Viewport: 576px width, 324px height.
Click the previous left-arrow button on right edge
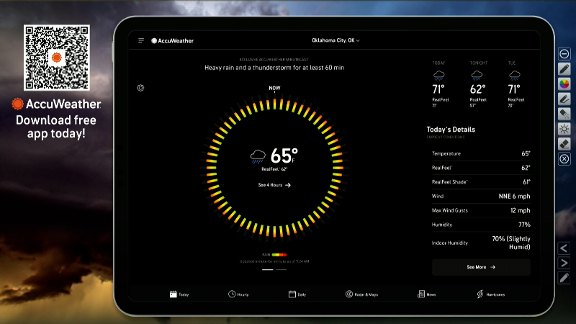click(x=564, y=248)
